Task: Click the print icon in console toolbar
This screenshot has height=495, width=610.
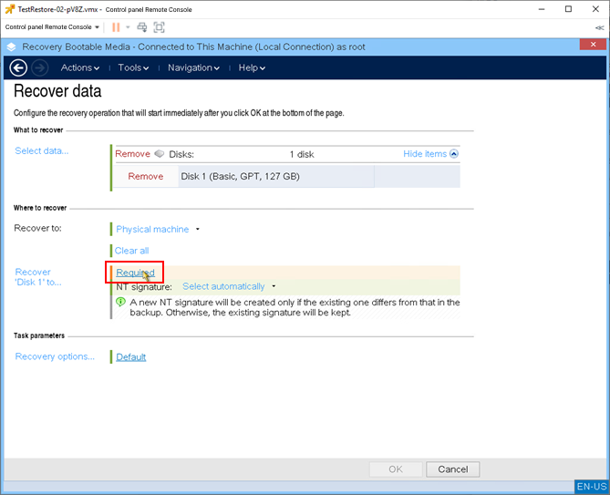Action: point(141,27)
